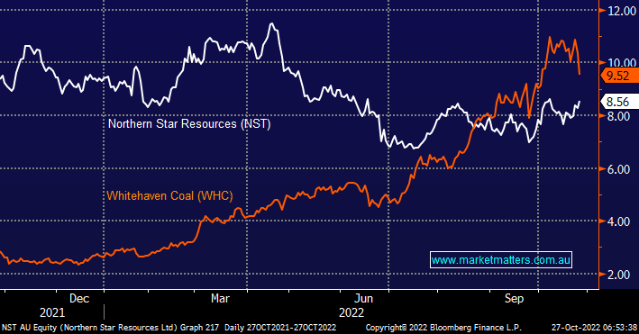Click the orange 9.52 price tag
This screenshot has width=639, height=334.
coord(620,76)
